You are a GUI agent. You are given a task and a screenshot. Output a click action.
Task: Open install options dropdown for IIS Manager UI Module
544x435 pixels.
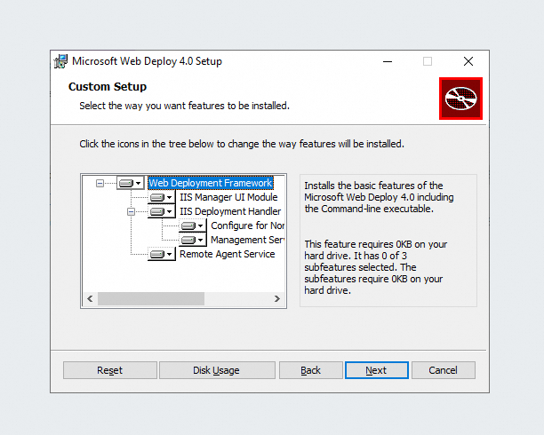(161, 197)
